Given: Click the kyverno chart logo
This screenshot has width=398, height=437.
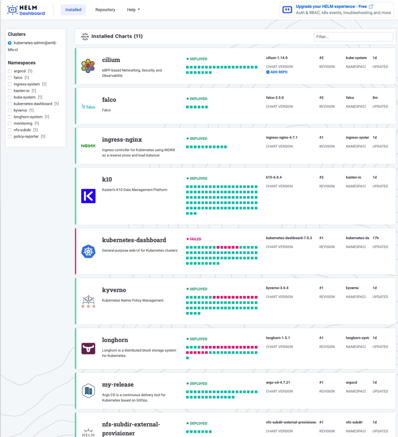Looking at the screenshot, I should (88, 301).
